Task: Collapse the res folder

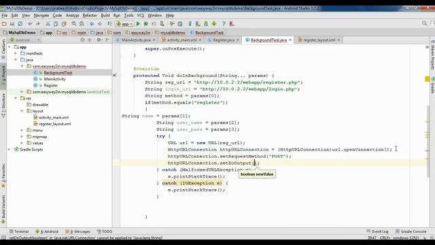Action: [x=16, y=98]
